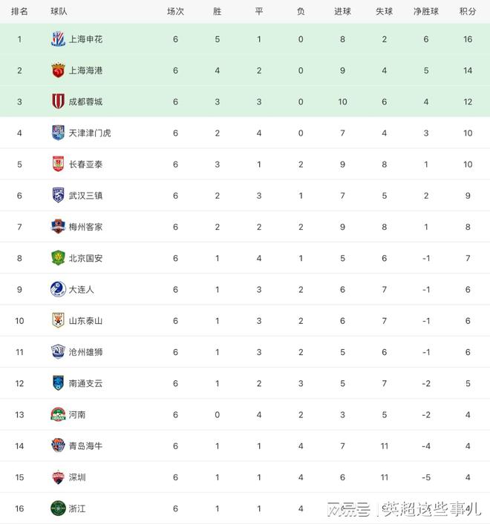Viewport: 490px width, 524px height.
Task: Open 沧州雄狮 team name link
Action: click(85, 352)
